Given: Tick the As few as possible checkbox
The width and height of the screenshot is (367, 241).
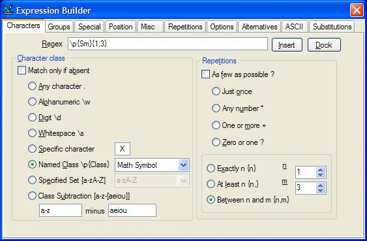Looking at the screenshot, I should [x=205, y=74].
